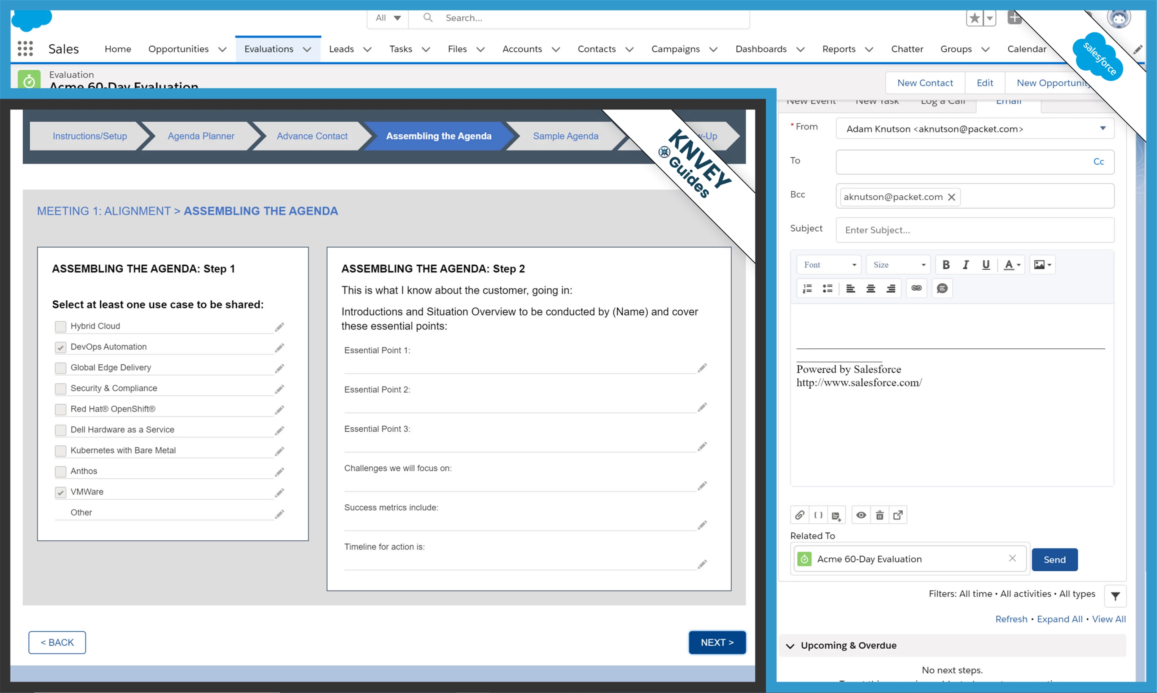Check the Security & Compliance checkbox

pos(60,388)
